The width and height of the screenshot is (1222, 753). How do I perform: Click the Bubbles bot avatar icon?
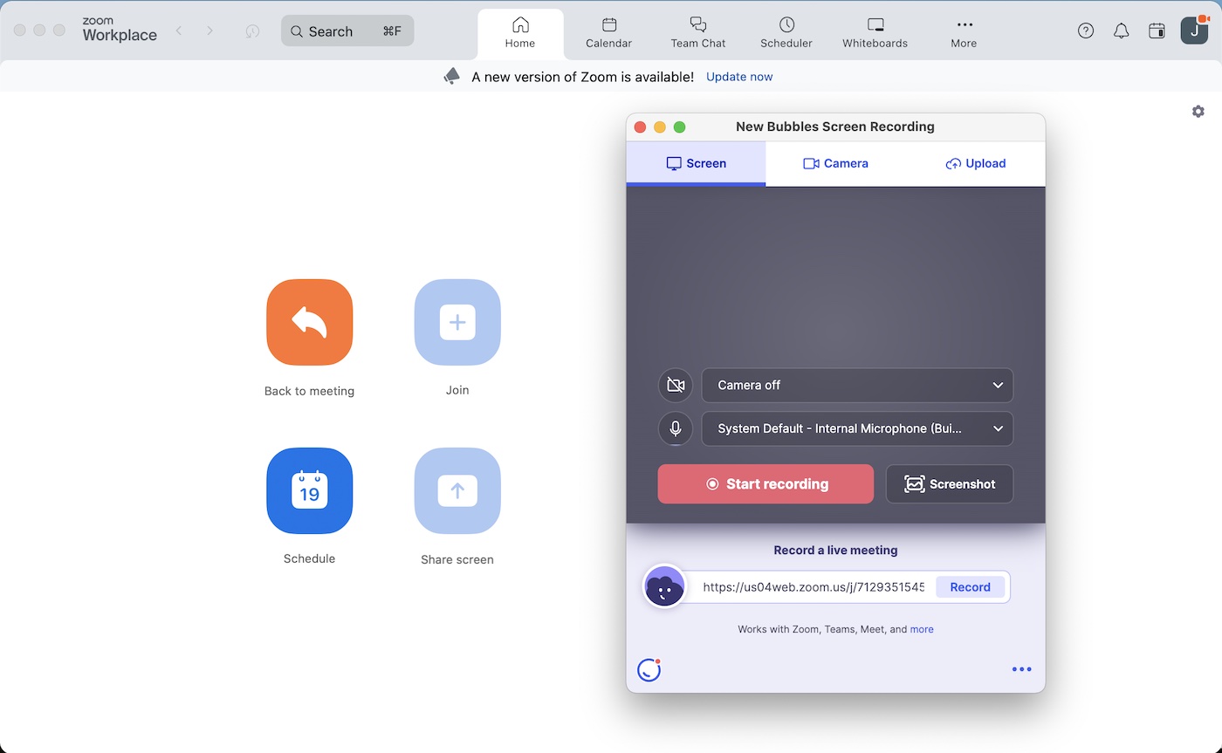665,586
